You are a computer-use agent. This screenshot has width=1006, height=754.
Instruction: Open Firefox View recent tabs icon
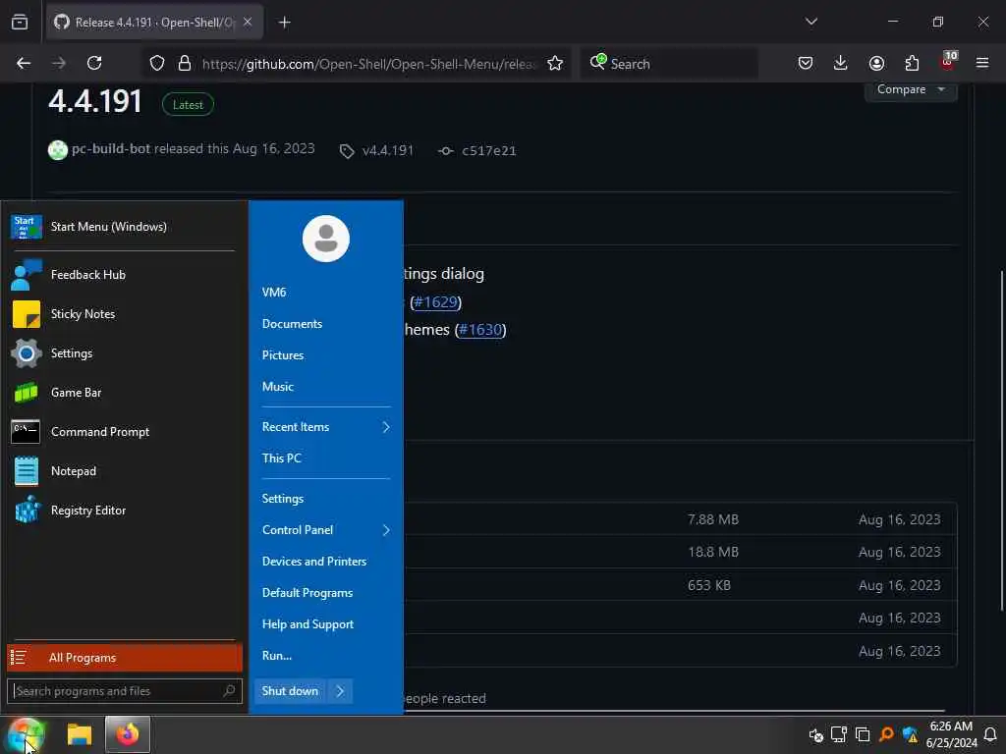pos(20,23)
